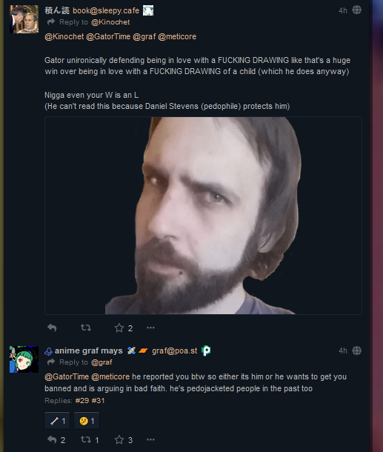Viewport: 383px width, 452px height.
Task: Click the globe visibility icon on graf post
Action: point(357,350)
